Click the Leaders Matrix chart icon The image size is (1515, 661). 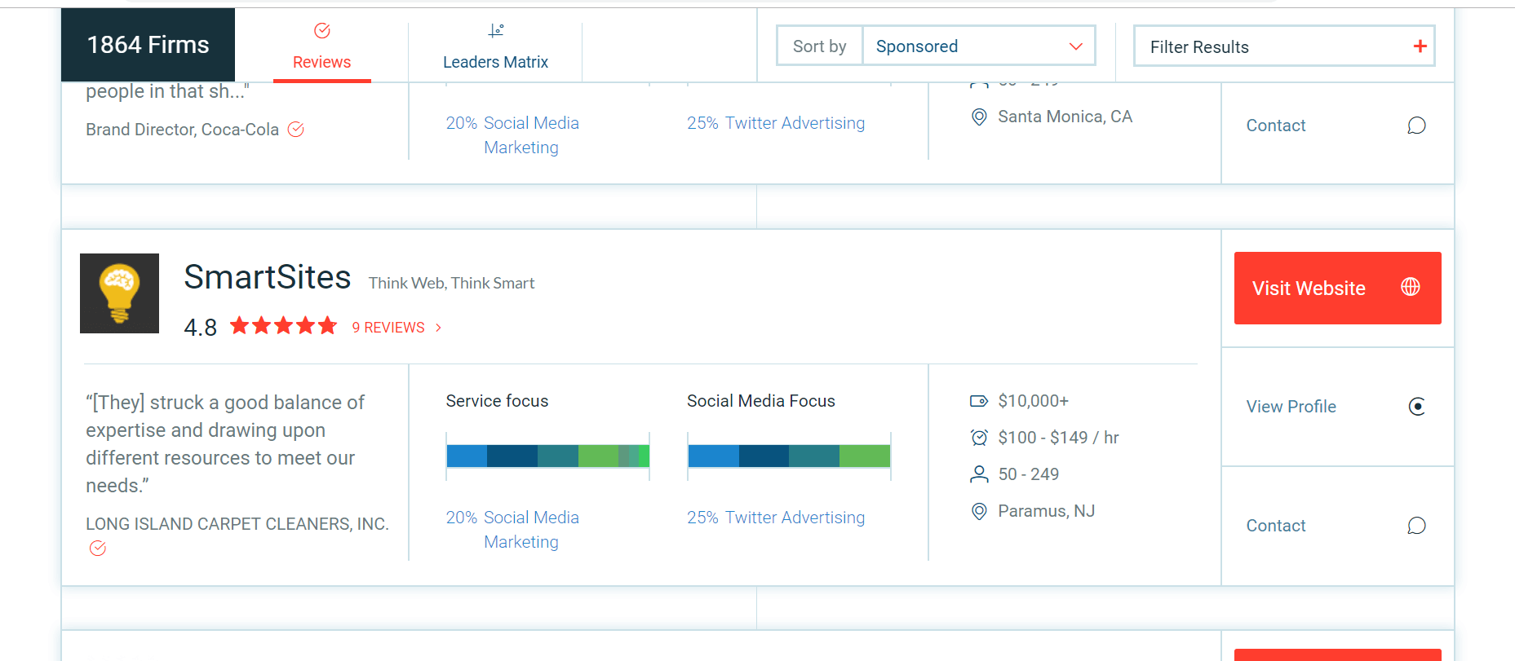click(x=496, y=31)
